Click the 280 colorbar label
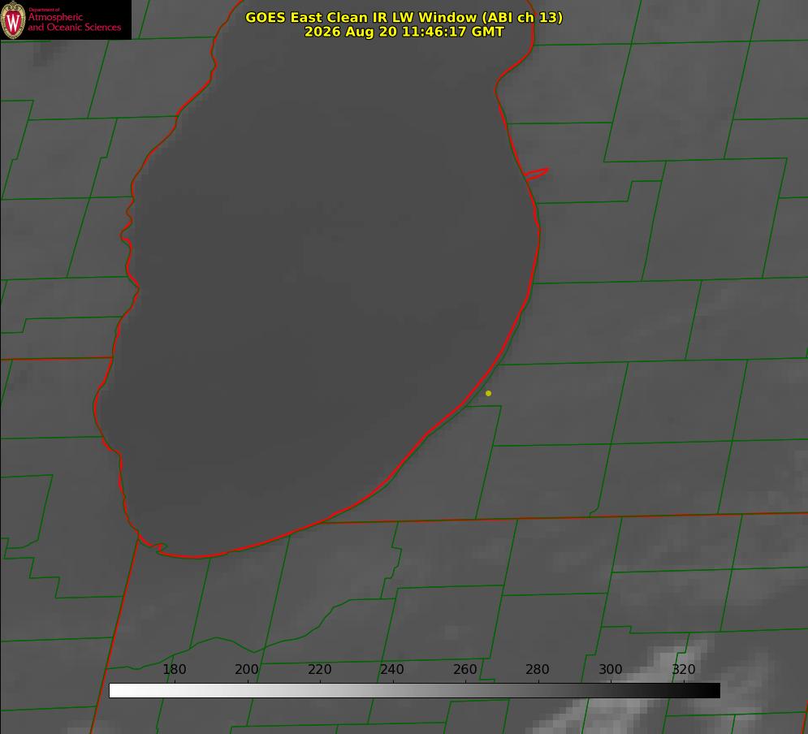This screenshot has width=808, height=734. pos(538,669)
